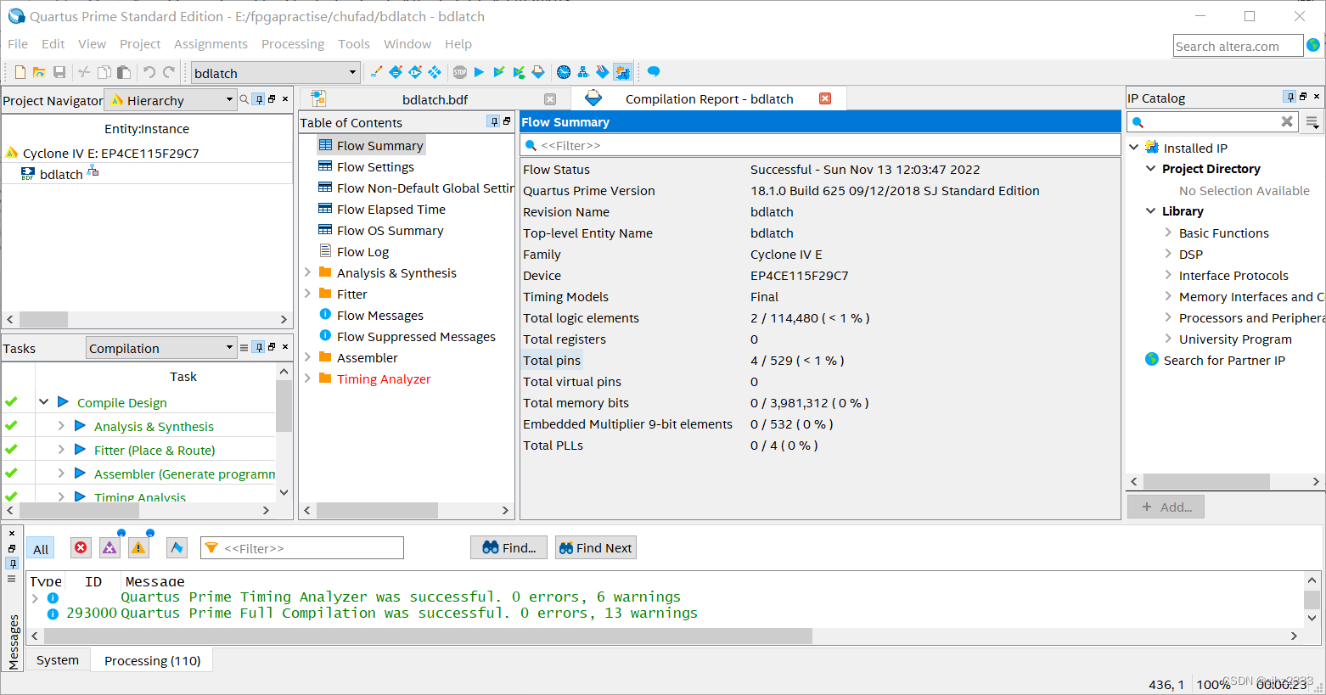
Task: Close the bdlatch.bdf tab
Action: click(550, 99)
